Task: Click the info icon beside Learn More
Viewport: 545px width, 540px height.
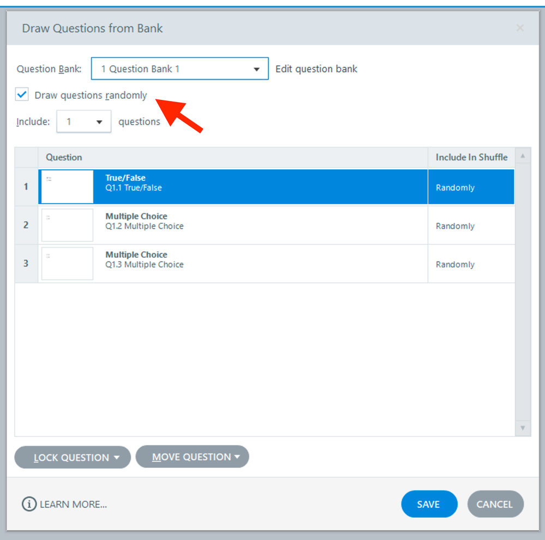Action: pos(29,504)
